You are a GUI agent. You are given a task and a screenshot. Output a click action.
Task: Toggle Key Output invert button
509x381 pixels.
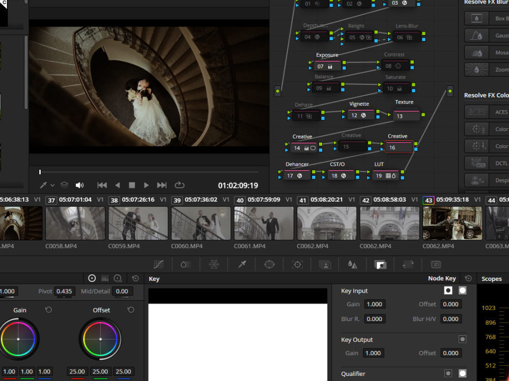(x=462, y=339)
